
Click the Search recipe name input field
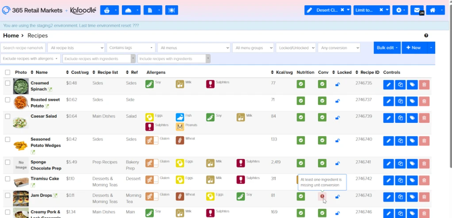(x=23, y=48)
